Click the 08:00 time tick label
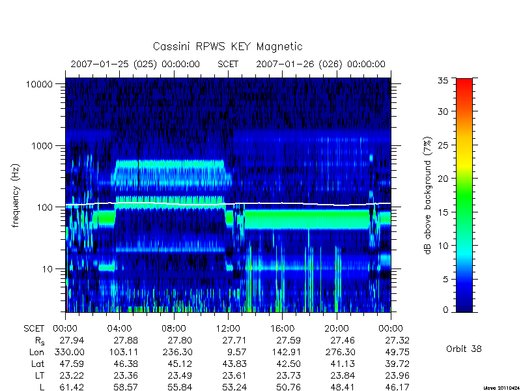521x391 pixels. click(174, 329)
